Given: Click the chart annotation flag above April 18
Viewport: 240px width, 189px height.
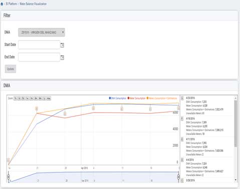Looking at the screenshot, I should coord(150,109).
